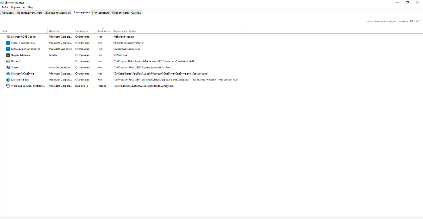Click the Отключено status for Discord

pos(82,61)
